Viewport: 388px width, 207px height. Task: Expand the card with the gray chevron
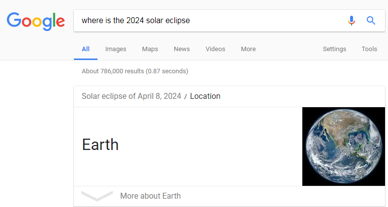pyautogui.click(x=97, y=196)
